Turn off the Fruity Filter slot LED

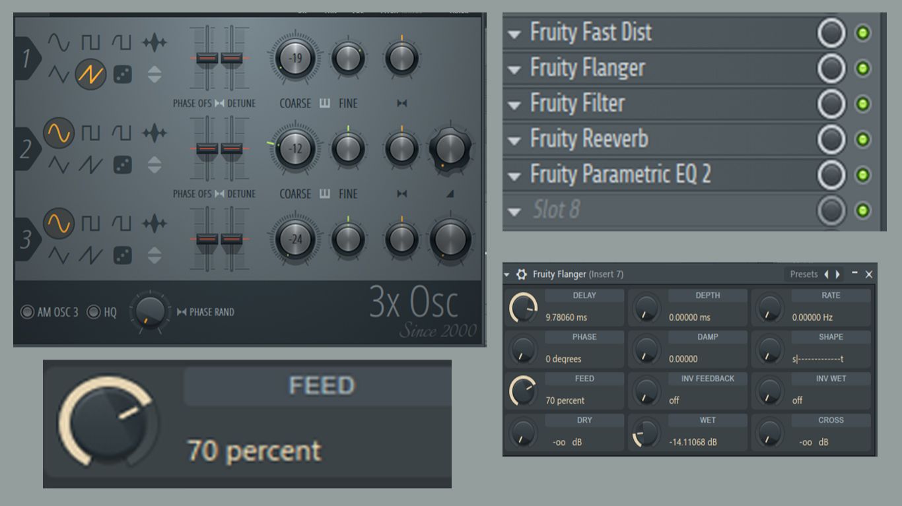862,104
